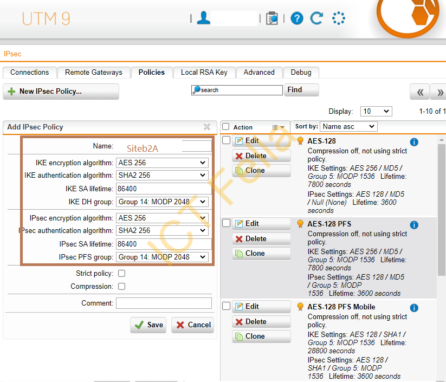Edit the AES-128 PFS Mobile policy

point(261,306)
